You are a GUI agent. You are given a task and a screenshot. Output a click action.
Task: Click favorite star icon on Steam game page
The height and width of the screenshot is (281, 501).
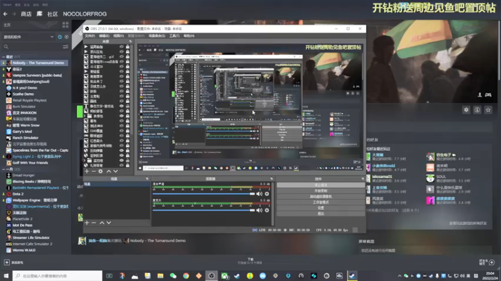coord(488,110)
